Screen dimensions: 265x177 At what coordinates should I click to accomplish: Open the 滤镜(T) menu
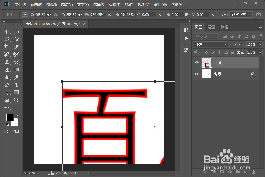pyautogui.click(x=114, y=5)
